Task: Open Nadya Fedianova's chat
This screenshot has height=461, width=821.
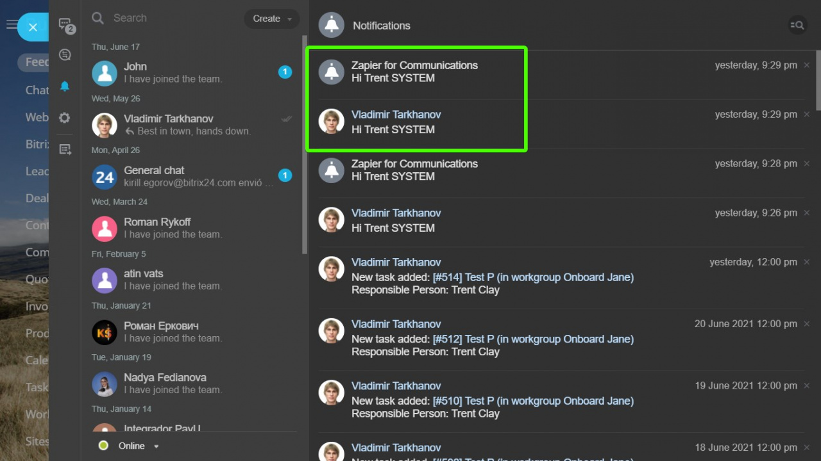Action: tap(192, 384)
